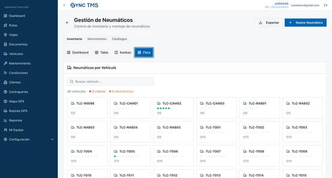Image resolution: width=332 pixels, height=178 pixels.
Task: Click the logout icon at top right
Action: click(x=326, y=5)
